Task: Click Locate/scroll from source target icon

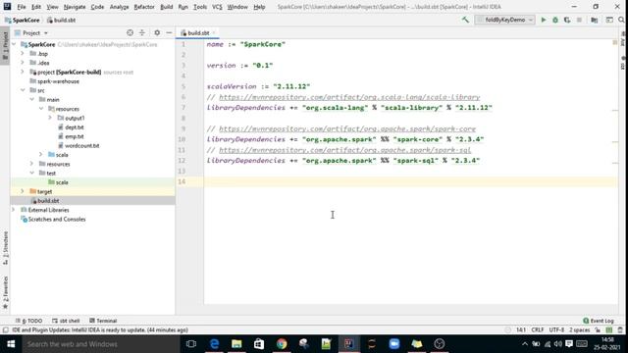Action: 130,32
